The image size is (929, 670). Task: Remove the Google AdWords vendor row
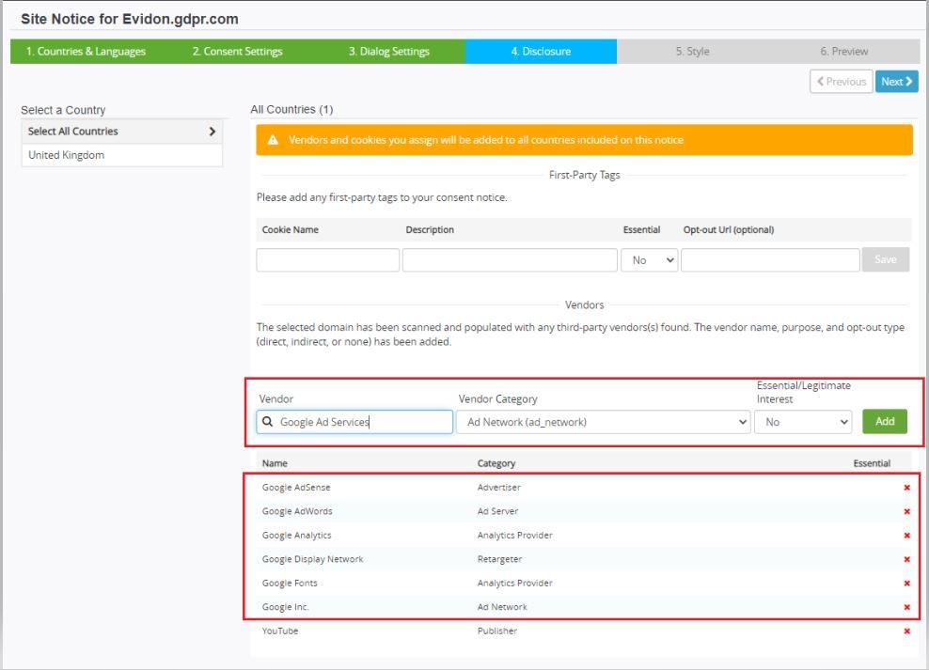(906, 511)
